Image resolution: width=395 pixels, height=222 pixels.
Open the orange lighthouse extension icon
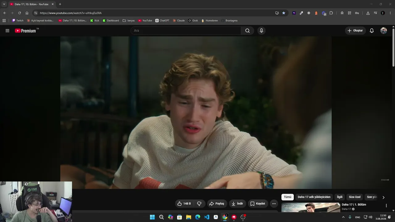click(x=316, y=13)
